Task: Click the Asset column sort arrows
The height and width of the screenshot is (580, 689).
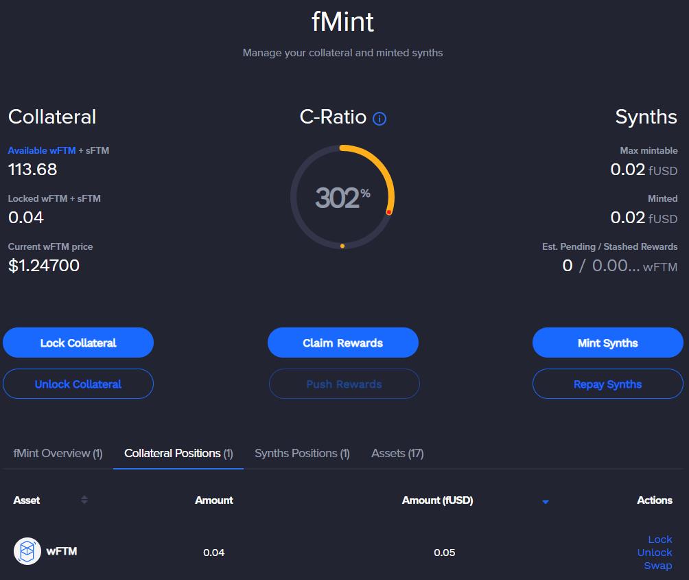Action: (84, 500)
